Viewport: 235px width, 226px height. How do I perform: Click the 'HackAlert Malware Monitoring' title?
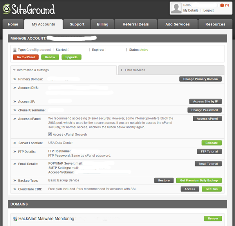[x=46, y=219]
